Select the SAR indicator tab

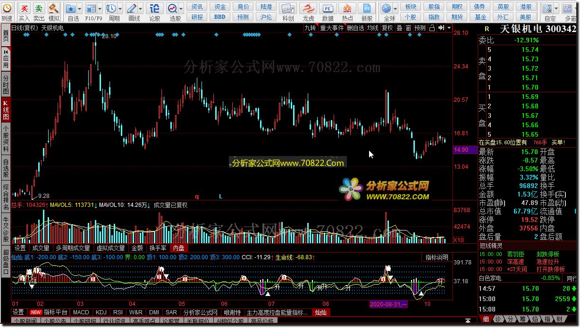(171, 312)
